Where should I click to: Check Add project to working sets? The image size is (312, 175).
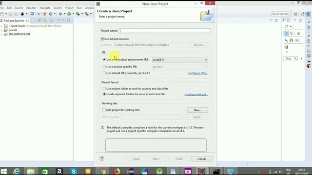click(104, 110)
